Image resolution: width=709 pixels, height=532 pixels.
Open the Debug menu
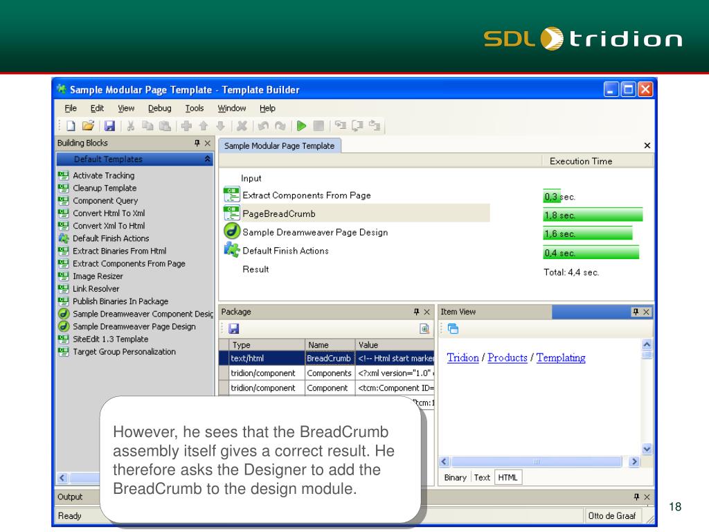point(160,108)
